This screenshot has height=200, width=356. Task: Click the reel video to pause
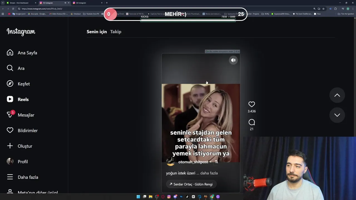(201, 123)
